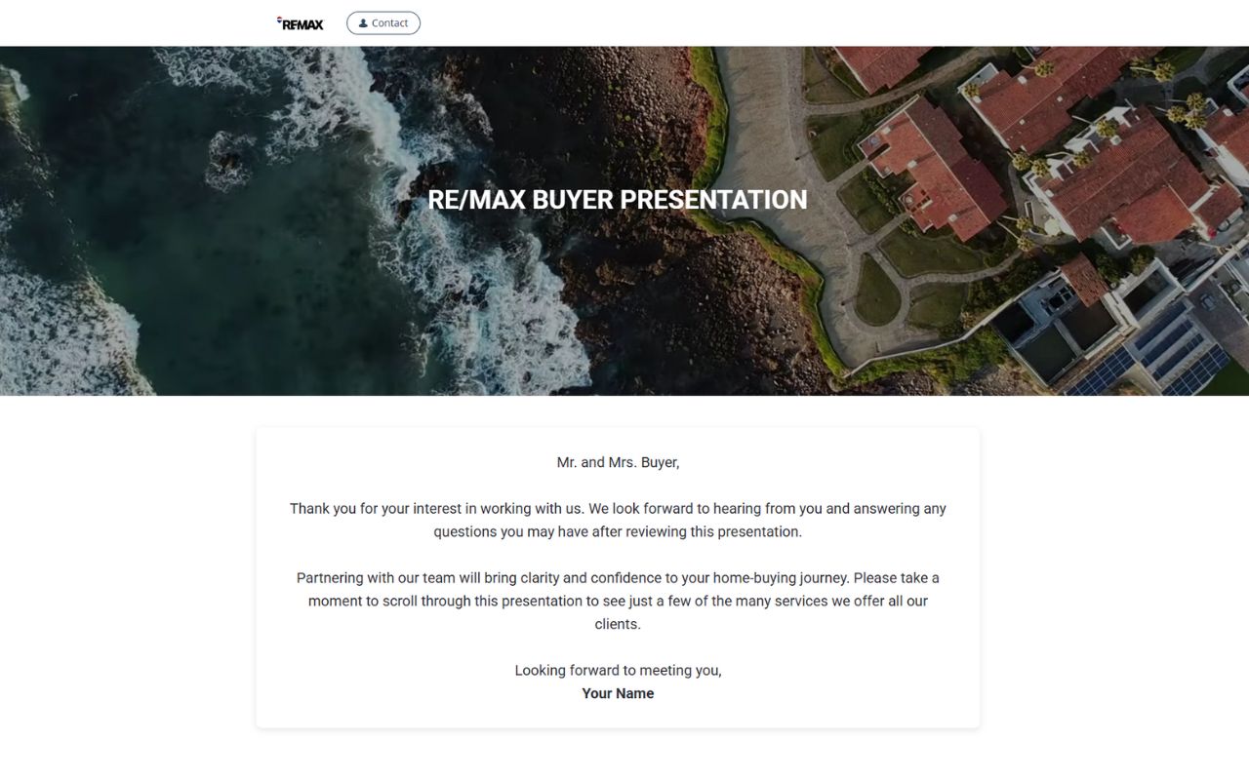
Task: Click 'Looking forward to meeting you' line
Action: tap(618, 670)
